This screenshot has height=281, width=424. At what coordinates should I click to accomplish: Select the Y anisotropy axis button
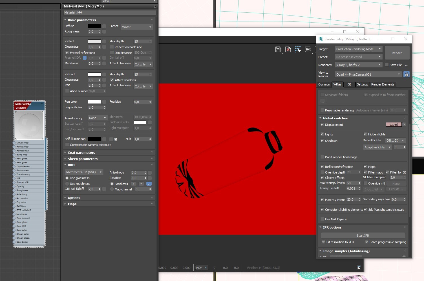coord(141,184)
